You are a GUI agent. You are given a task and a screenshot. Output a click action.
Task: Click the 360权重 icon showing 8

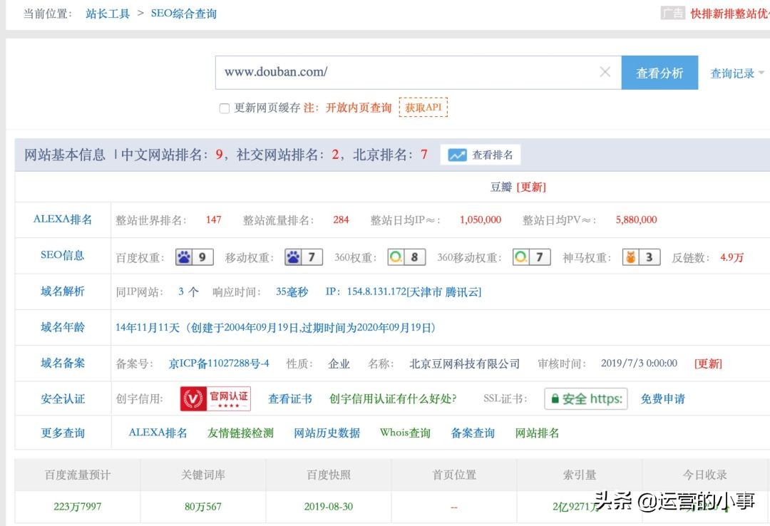(x=406, y=257)
